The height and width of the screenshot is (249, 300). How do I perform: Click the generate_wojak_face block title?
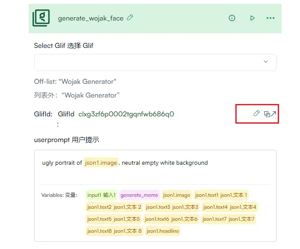pos(91,18)
